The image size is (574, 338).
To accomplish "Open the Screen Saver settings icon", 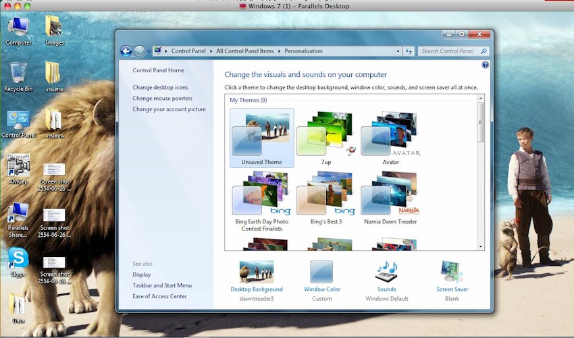I will click(x=452, y=271).
